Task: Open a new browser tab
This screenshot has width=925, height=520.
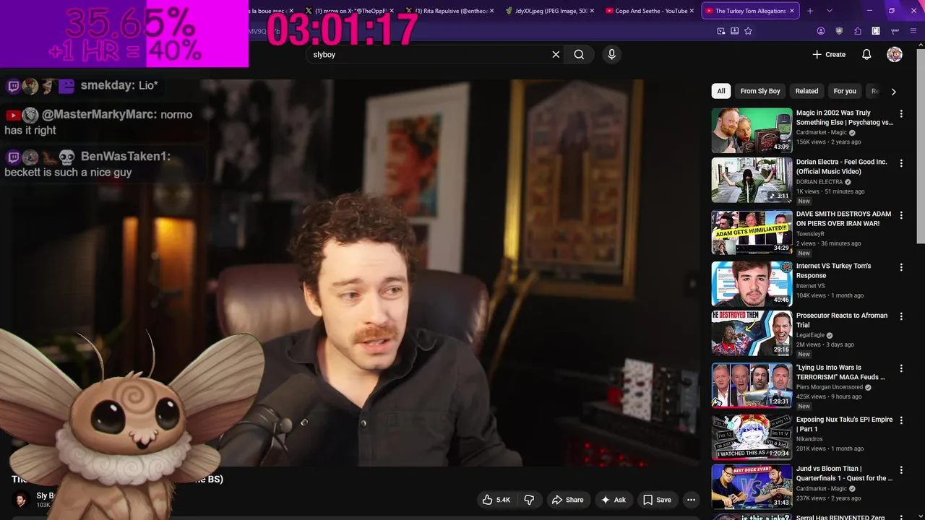Action: (x=810, y=11)
